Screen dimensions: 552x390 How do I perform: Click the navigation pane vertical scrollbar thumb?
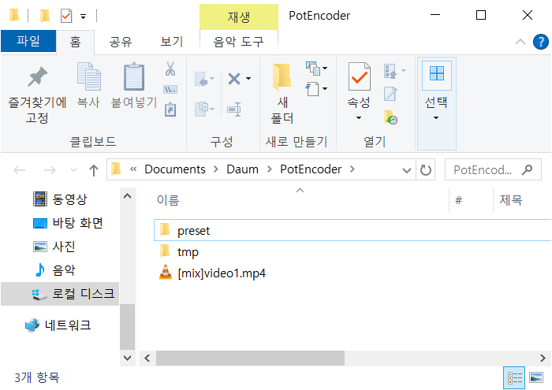128,327
